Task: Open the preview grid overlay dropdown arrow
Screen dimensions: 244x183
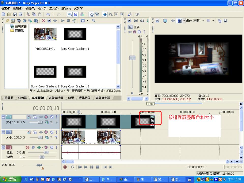Action: 213,21
